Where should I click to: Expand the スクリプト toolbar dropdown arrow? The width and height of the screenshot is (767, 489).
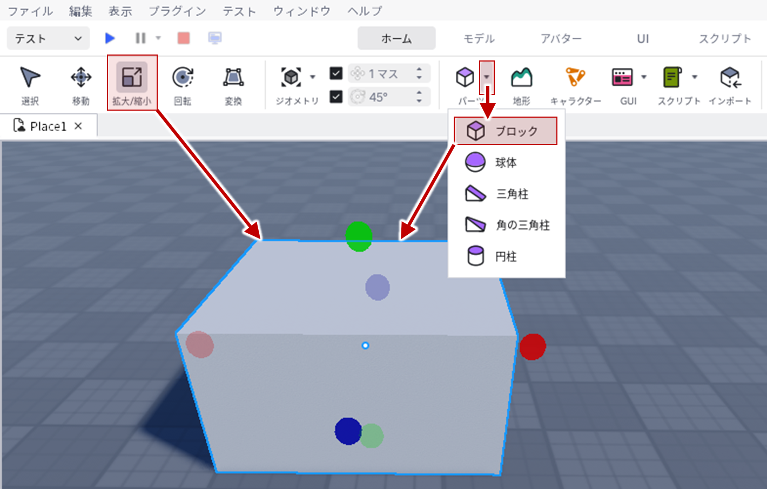[x=695, y=77]
